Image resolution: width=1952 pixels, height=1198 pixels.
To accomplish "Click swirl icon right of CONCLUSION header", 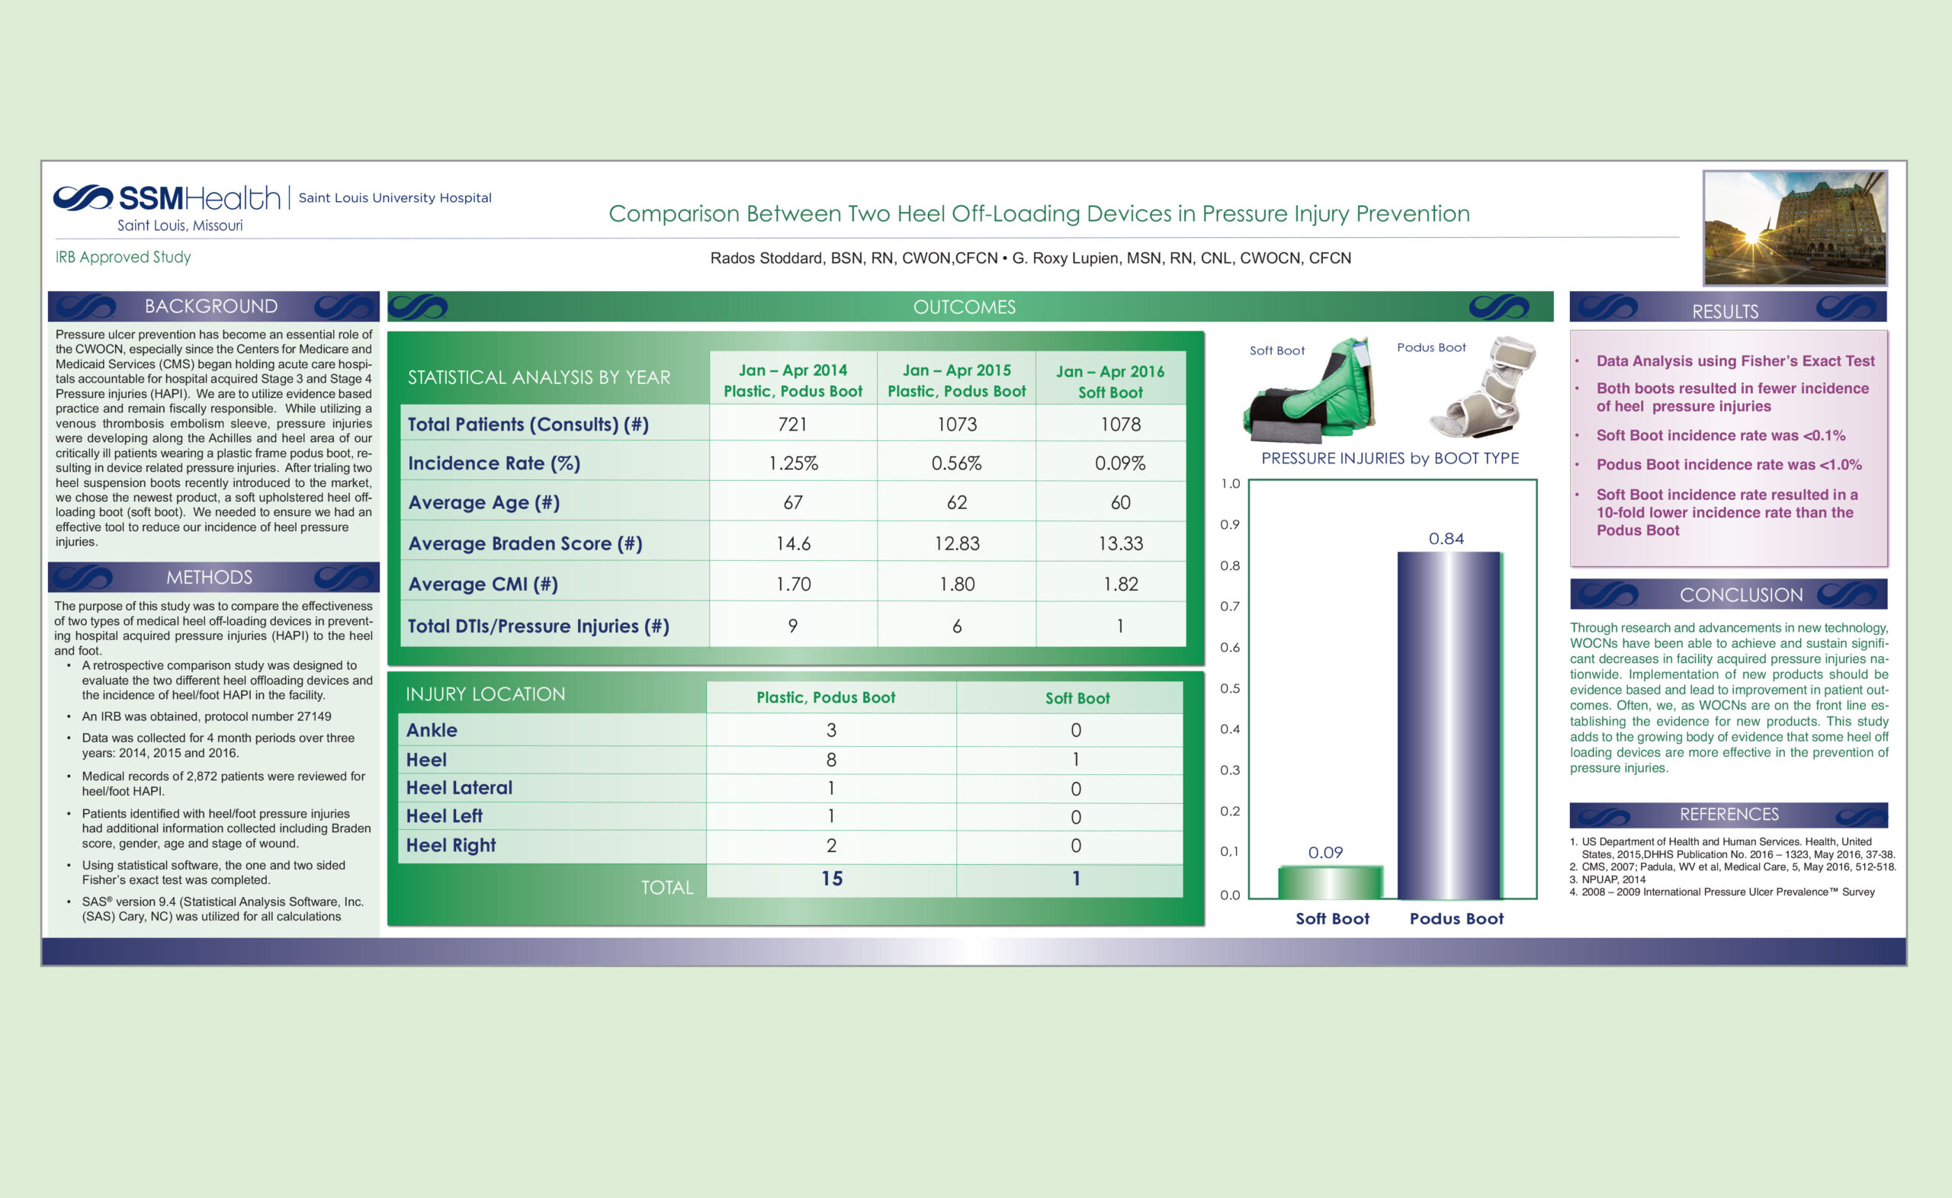I will click(x=1846, y=594).
